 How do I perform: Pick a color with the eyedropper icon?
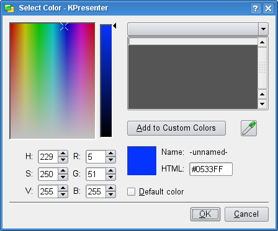pyautogui.click(x=249, y=128)
